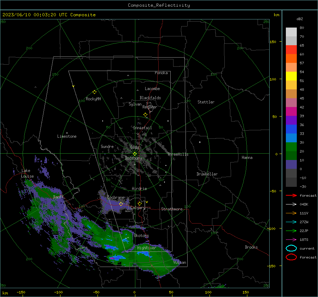Click the Composite_Reflectivity title
The height and width of the screenshot is (297, 318).
point(159,5)
